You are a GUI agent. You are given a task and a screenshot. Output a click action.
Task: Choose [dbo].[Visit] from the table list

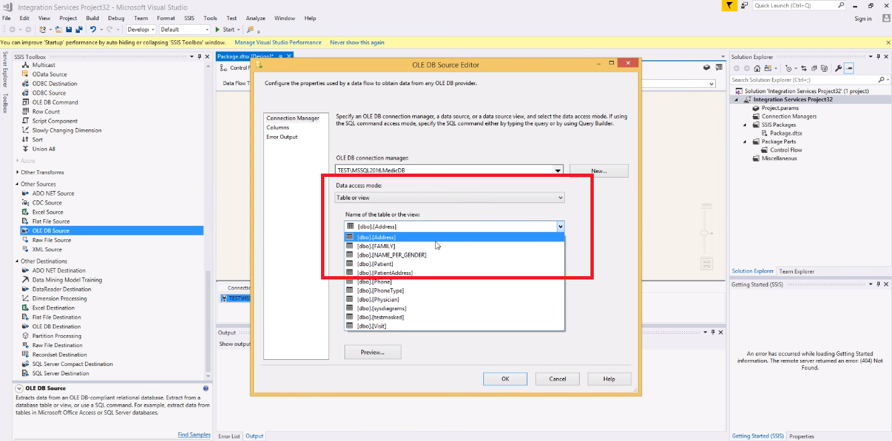tap(455, 326)
